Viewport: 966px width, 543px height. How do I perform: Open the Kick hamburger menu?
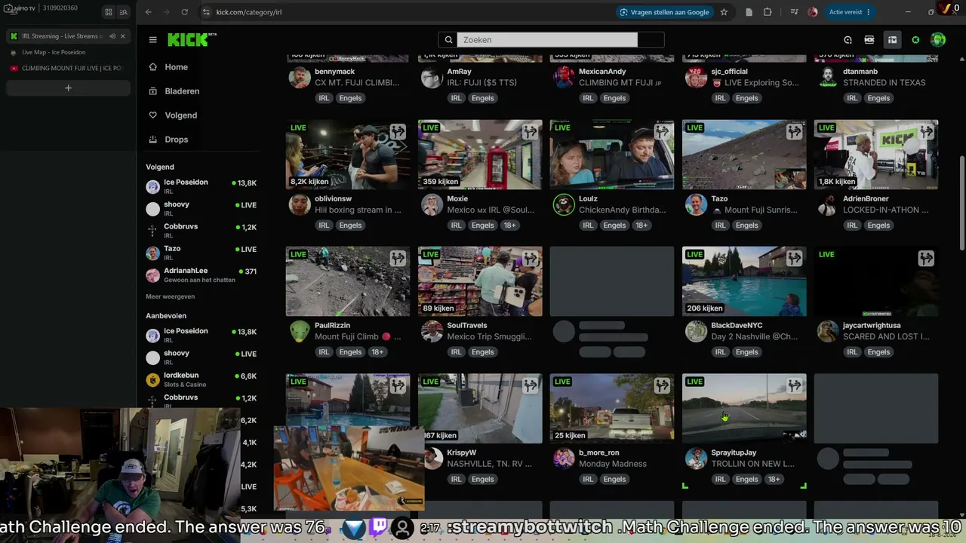(x=152, y=40)
